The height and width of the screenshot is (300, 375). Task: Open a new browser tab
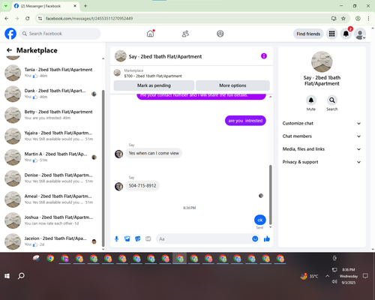point(85,6)
